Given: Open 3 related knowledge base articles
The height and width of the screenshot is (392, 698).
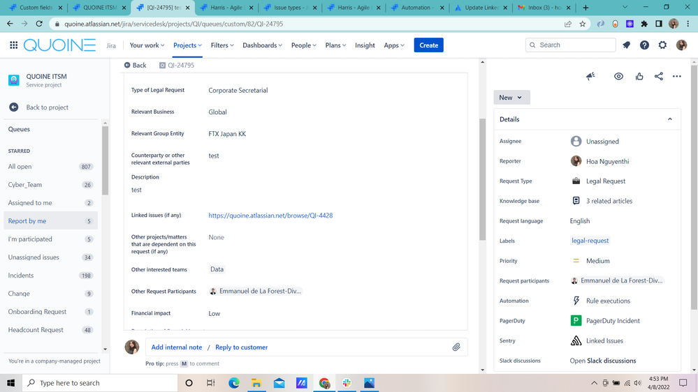Looking at the screenshot, I should [x=609, y=201].
